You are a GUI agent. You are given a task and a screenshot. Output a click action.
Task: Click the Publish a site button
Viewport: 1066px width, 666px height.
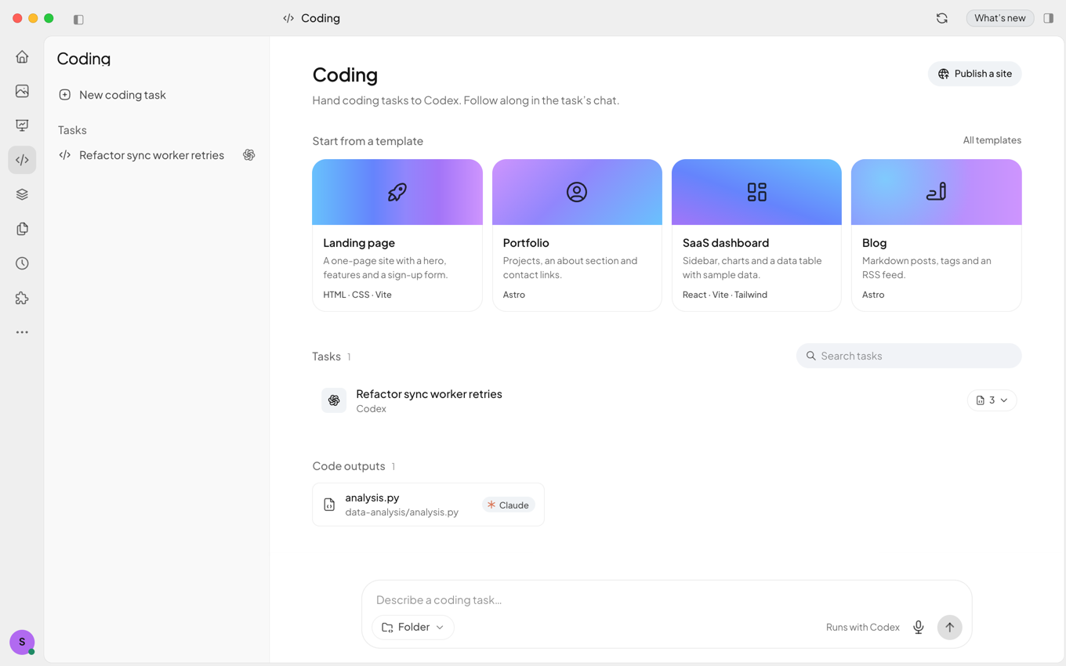975,74
